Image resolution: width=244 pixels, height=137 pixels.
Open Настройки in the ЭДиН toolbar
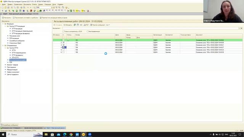click(x=6, y=18)
